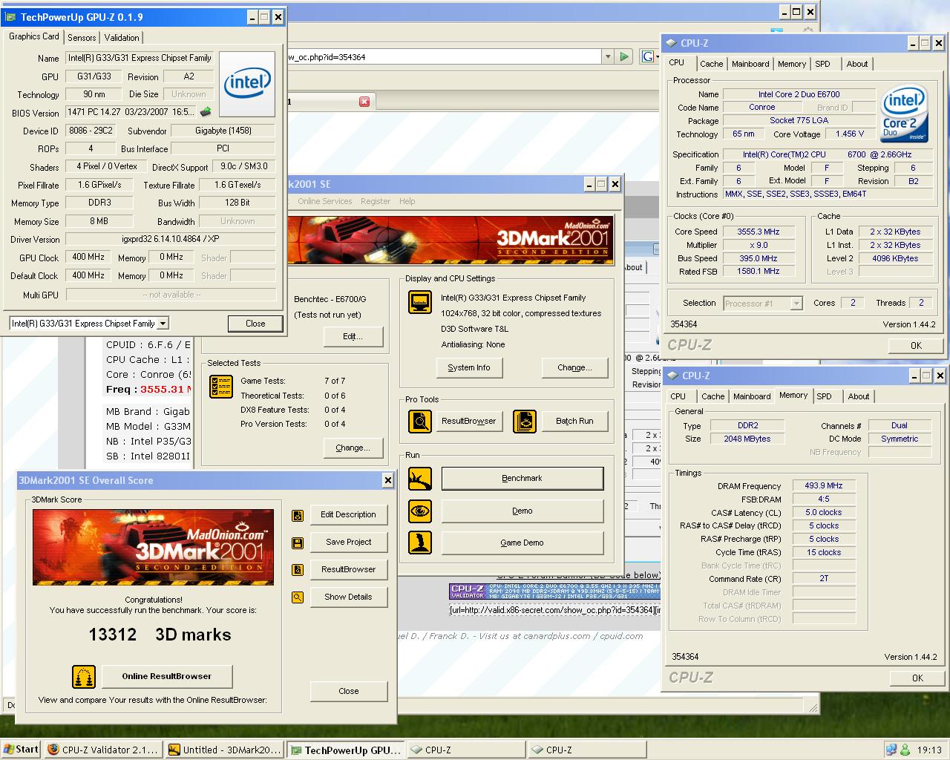Open SPD tab in upper CPU-Z window

(x=822, y=64)
